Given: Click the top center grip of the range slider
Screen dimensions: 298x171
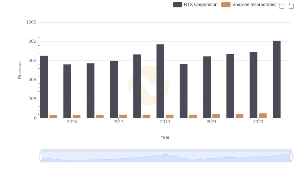Looking at the screenshot, I should 166,150.
